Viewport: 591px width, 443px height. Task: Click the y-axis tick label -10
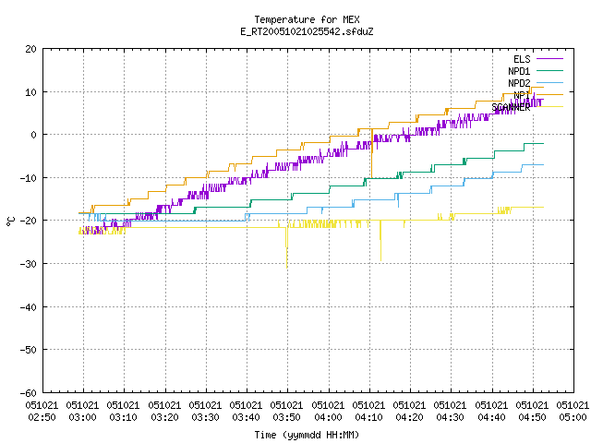(x=29, y=178)
